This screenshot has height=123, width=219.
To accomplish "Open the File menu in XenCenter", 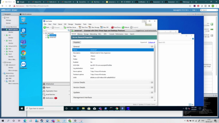I will click(x=45, y=24).
